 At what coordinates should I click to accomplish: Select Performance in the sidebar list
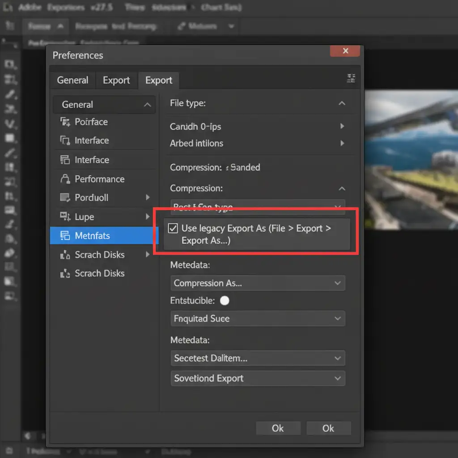(x=99, y=179)
